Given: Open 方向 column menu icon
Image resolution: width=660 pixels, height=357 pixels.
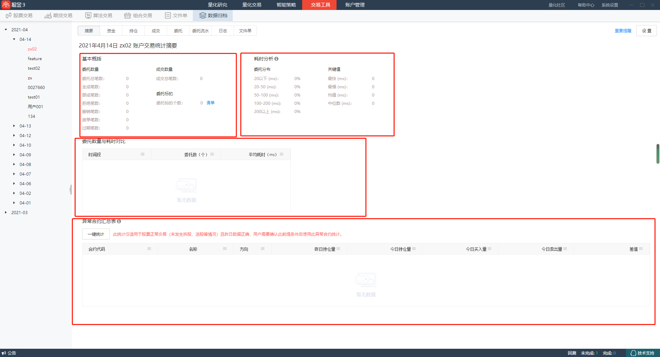Looking at the screenshot, I should point(263,248).
